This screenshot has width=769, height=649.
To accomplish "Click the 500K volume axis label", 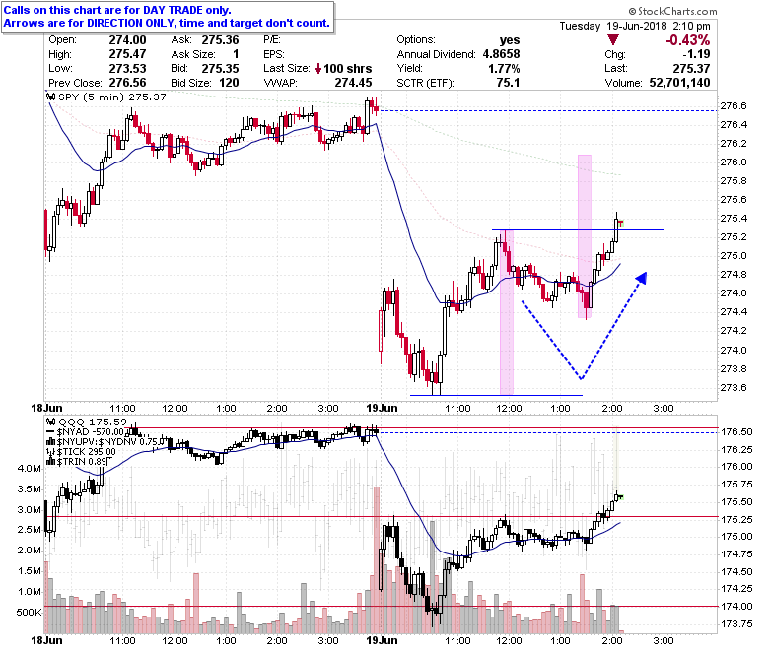I will pos(29,613).
